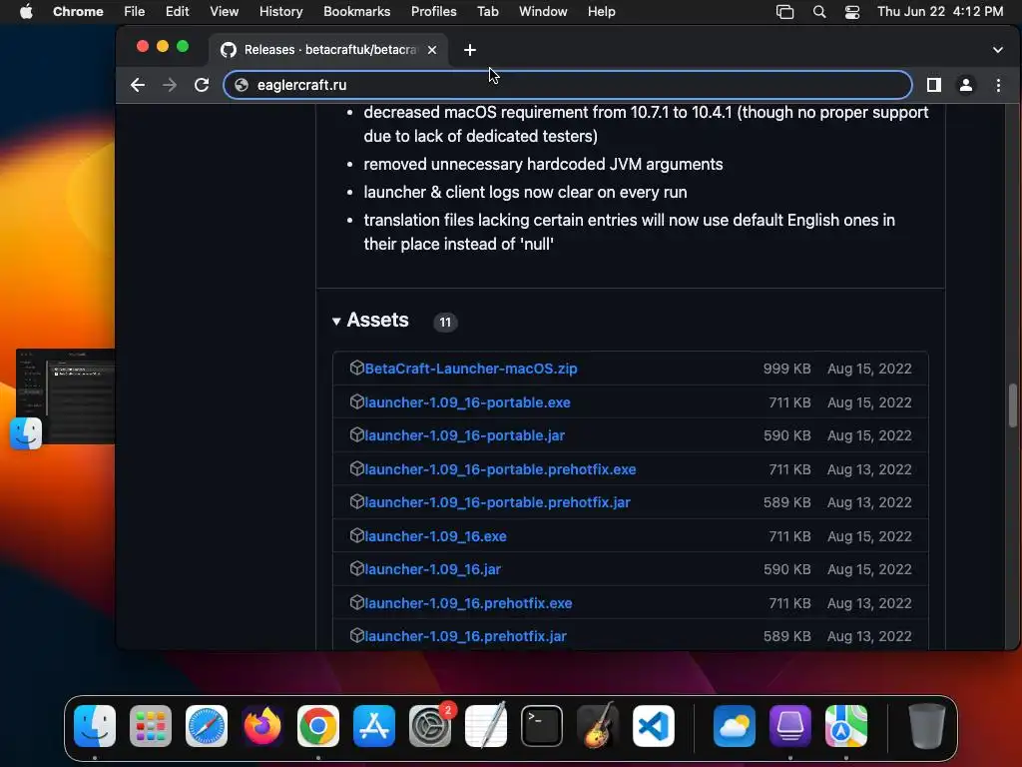Open Maps from the Dock

pyautogui.click(x=846, y=726)
